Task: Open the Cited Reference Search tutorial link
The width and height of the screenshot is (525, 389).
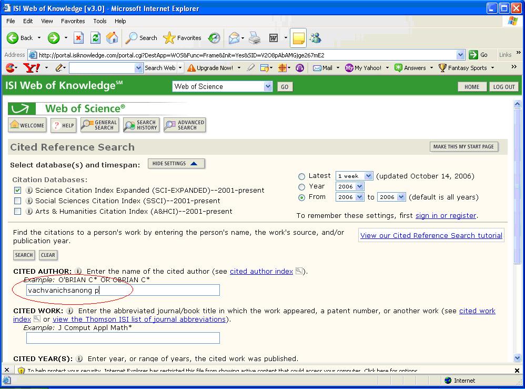Action: pos(431,235)
